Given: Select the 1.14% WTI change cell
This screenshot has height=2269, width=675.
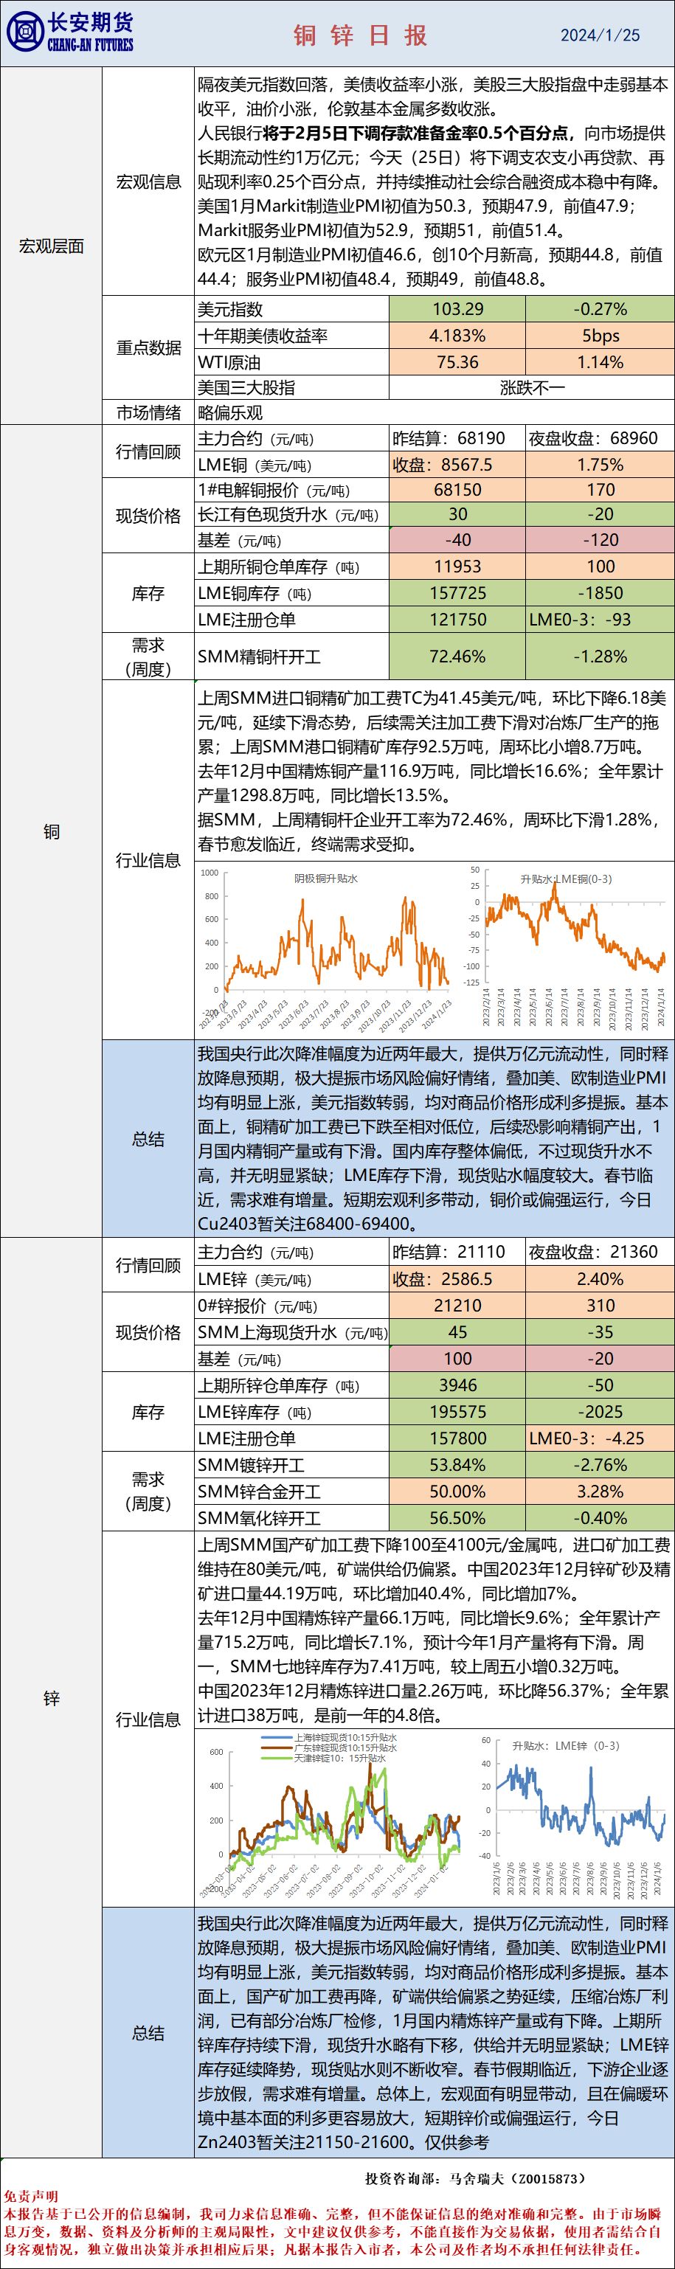Looking at the screenshot, I should click(x=600, y=362).
